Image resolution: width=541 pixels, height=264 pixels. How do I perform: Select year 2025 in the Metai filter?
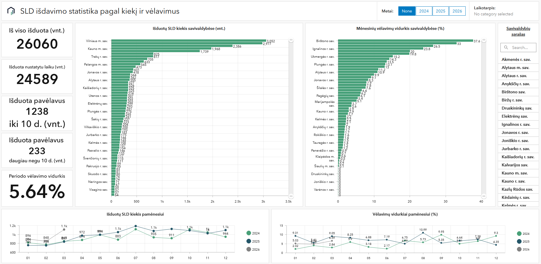[x=440, y=11]
